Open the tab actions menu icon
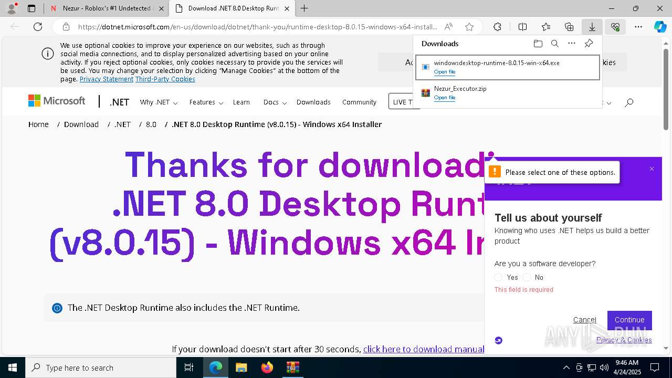672x378 pixels. 31,8
